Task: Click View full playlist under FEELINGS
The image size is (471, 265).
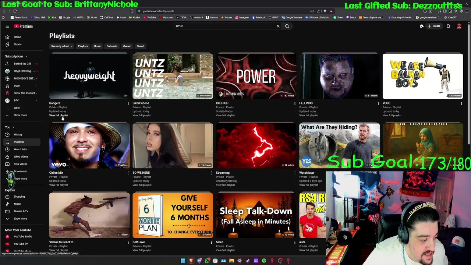Action: (308, 116)
